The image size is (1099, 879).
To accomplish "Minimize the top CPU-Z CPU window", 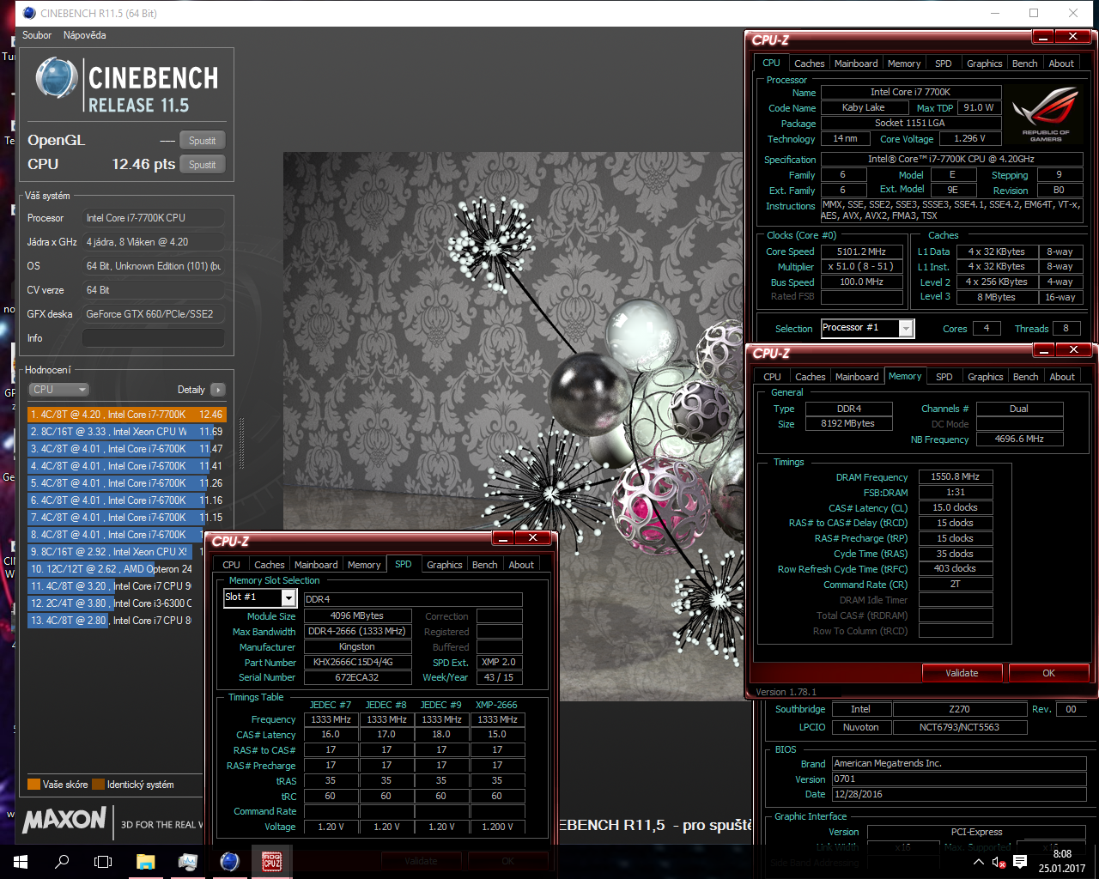I will (1042, 37).
